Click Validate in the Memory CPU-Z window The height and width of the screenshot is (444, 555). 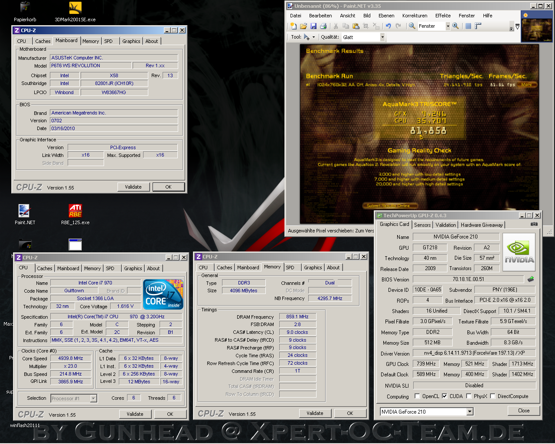click(315, 413)
